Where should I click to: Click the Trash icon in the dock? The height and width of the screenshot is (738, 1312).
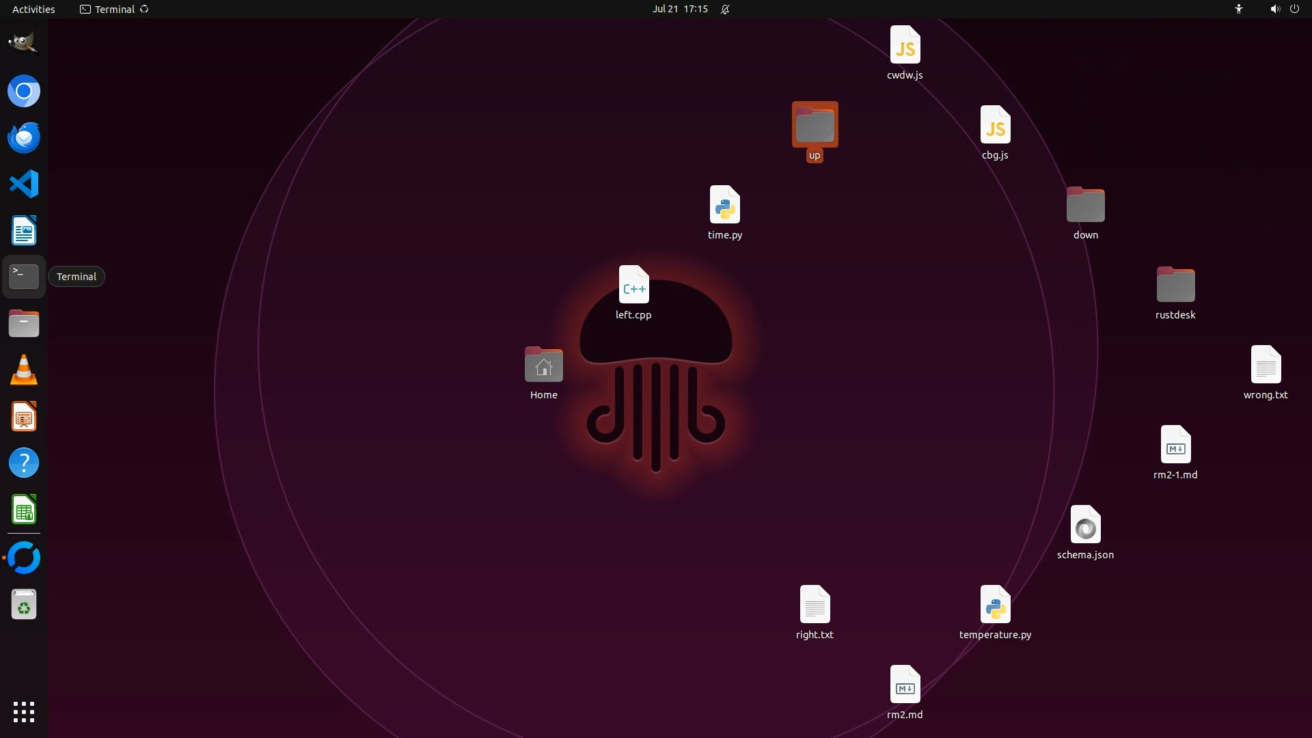click(x=24, y=605)
